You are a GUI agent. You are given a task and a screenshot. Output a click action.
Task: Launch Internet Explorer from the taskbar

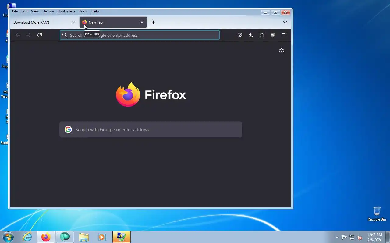pos(27,237)
